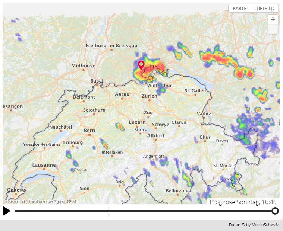
Task: Click the current-time tick on the timeline
Action: (x=109, y=211)
